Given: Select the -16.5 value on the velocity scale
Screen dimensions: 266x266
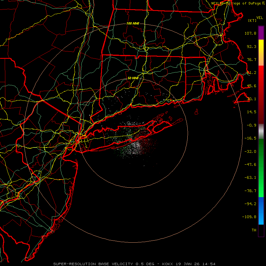Looking at the screenshot, I should point(250,138).
